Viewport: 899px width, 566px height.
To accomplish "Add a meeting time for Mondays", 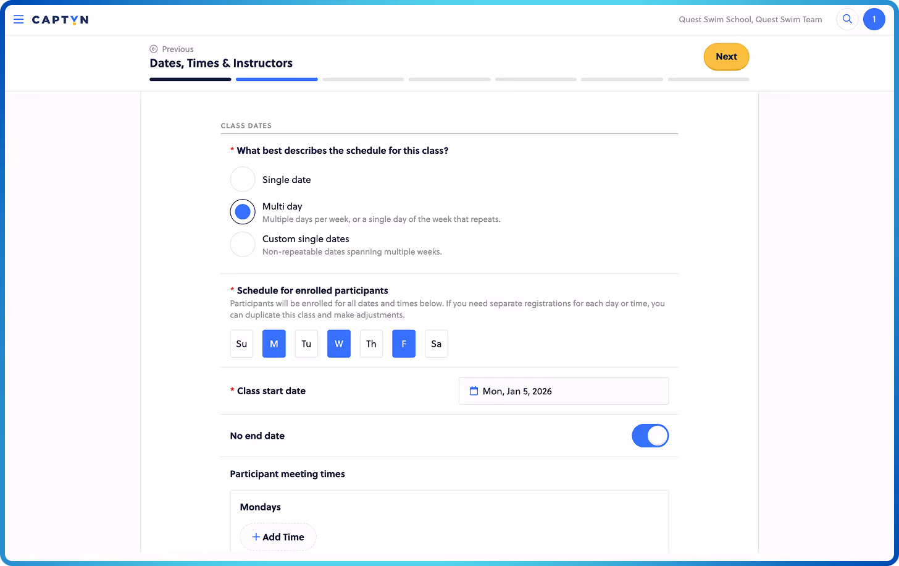I will click(278, 536).
